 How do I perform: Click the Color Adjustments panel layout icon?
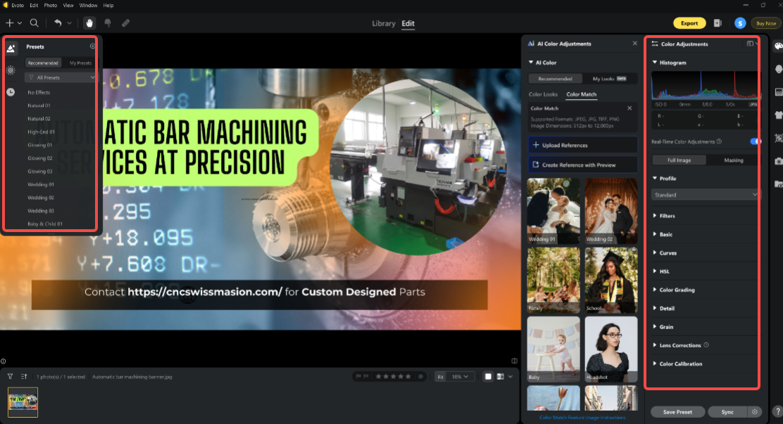(x=750, y=44)
